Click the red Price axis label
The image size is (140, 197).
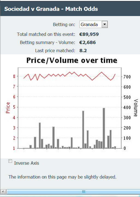click(8, 108)
